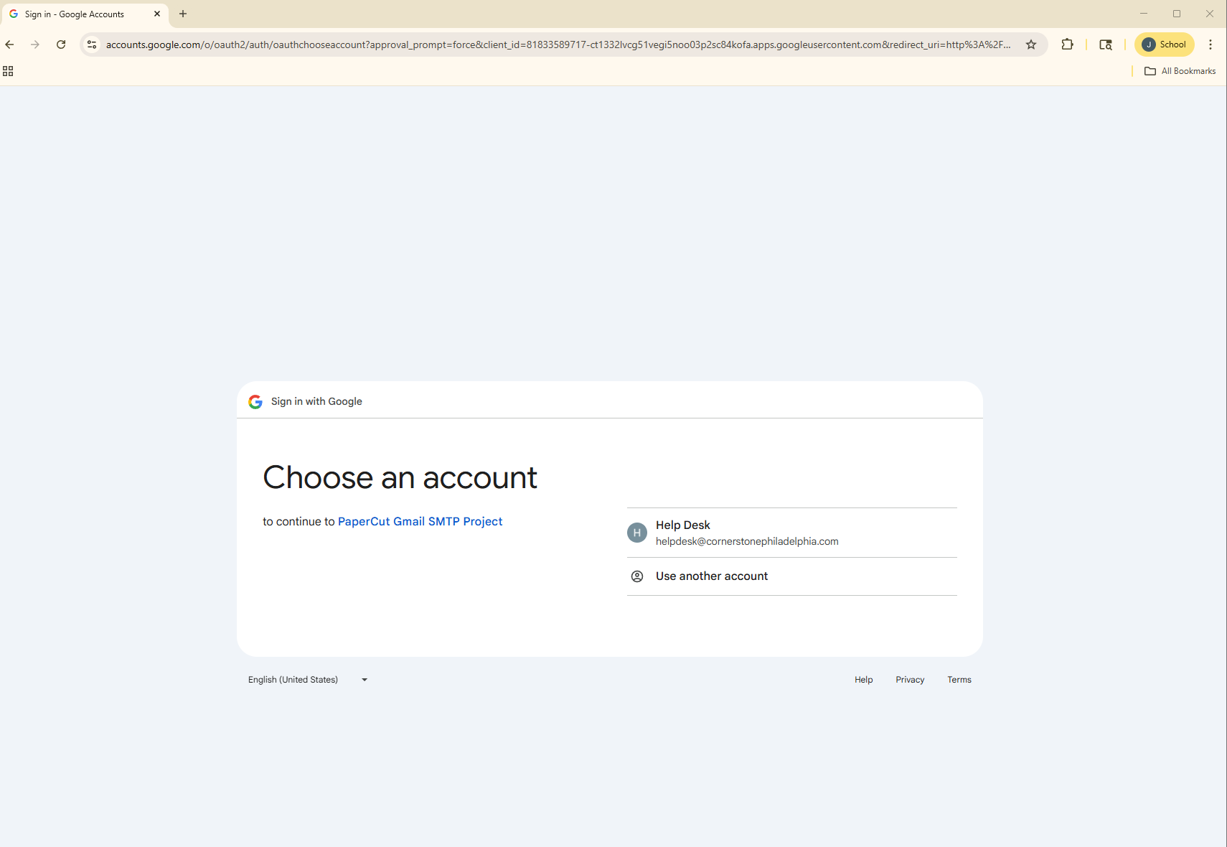1227x847 pixels.
Task: Open the All Bookmarks folder
Action: coord(1180,71)
